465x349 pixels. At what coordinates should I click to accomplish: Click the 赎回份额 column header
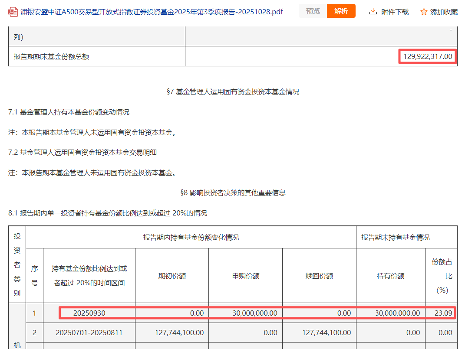319,276
